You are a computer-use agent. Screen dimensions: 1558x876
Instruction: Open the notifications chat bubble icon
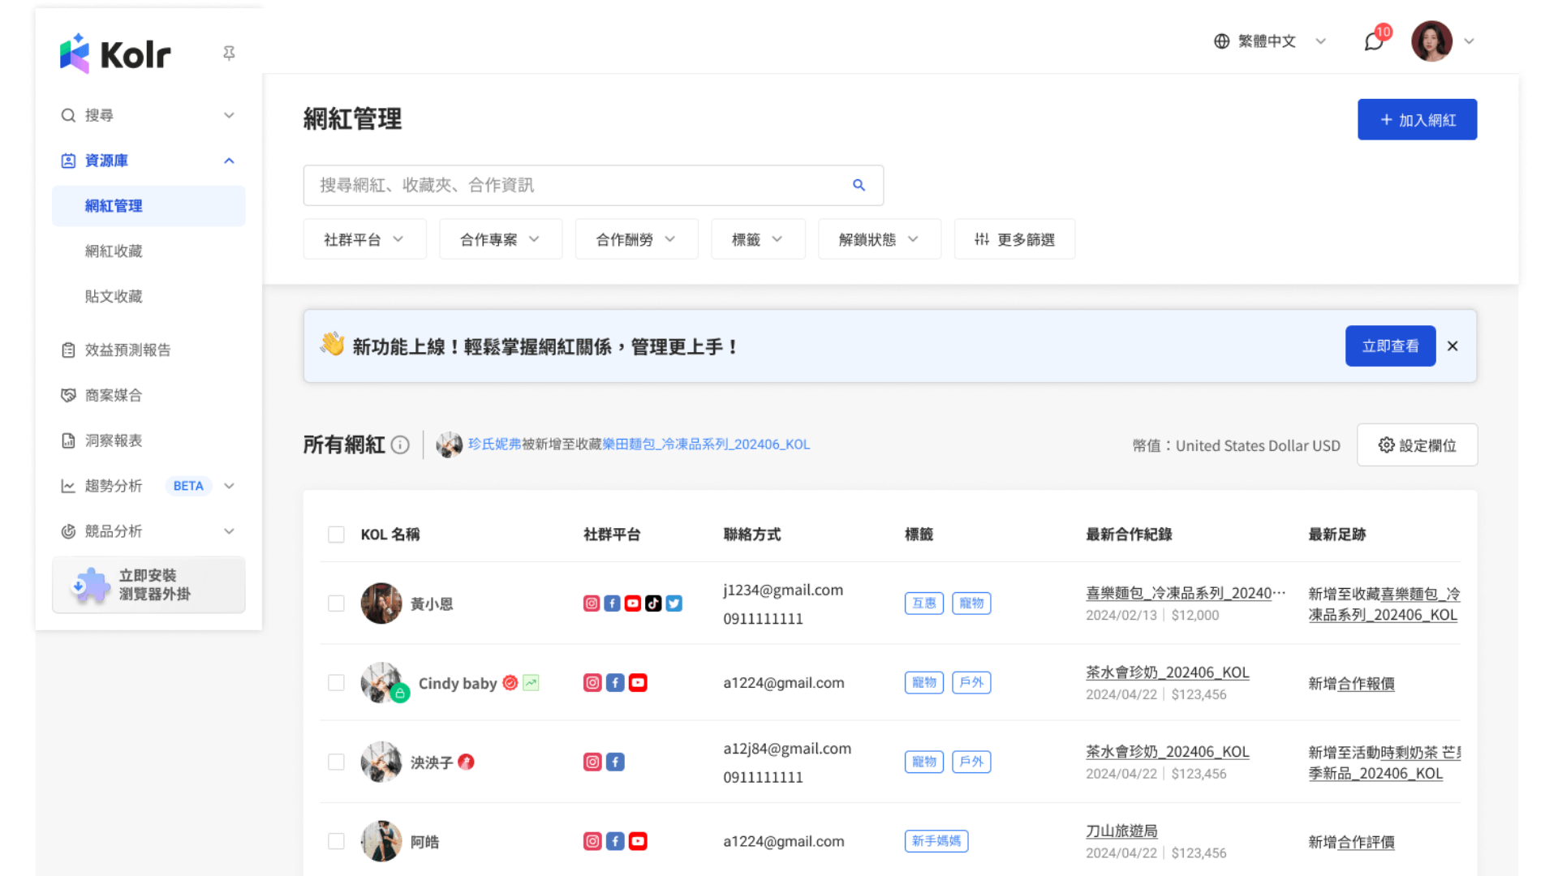(1373, 41)
